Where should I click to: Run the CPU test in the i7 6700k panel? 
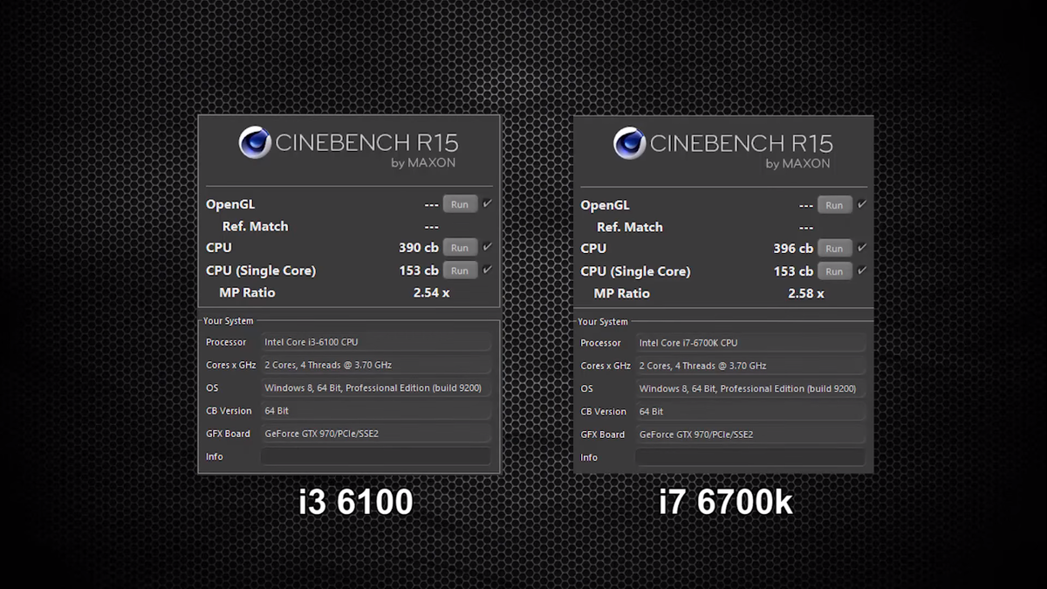coord(835,249)
